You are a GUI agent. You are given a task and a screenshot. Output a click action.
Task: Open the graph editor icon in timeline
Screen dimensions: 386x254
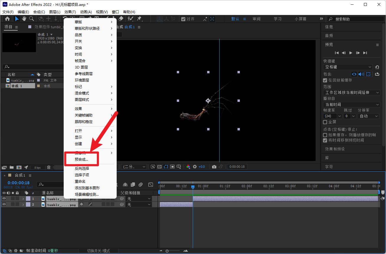click(151, 185)
